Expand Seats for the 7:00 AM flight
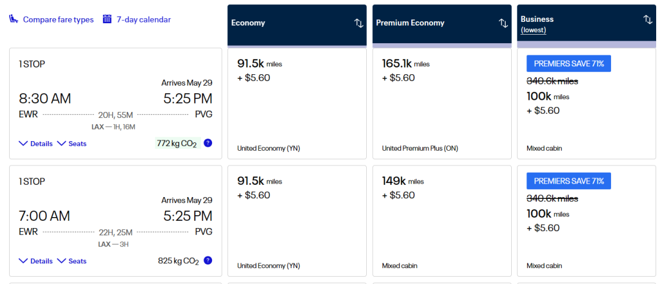 point(72,261)
